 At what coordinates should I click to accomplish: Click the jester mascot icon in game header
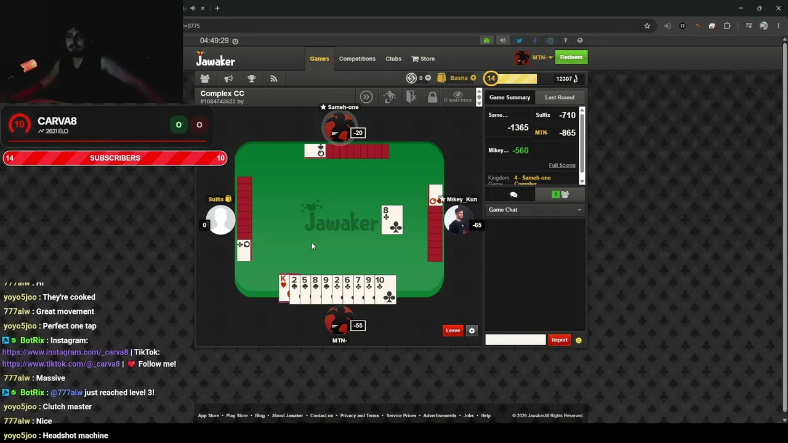click(389, 97)
